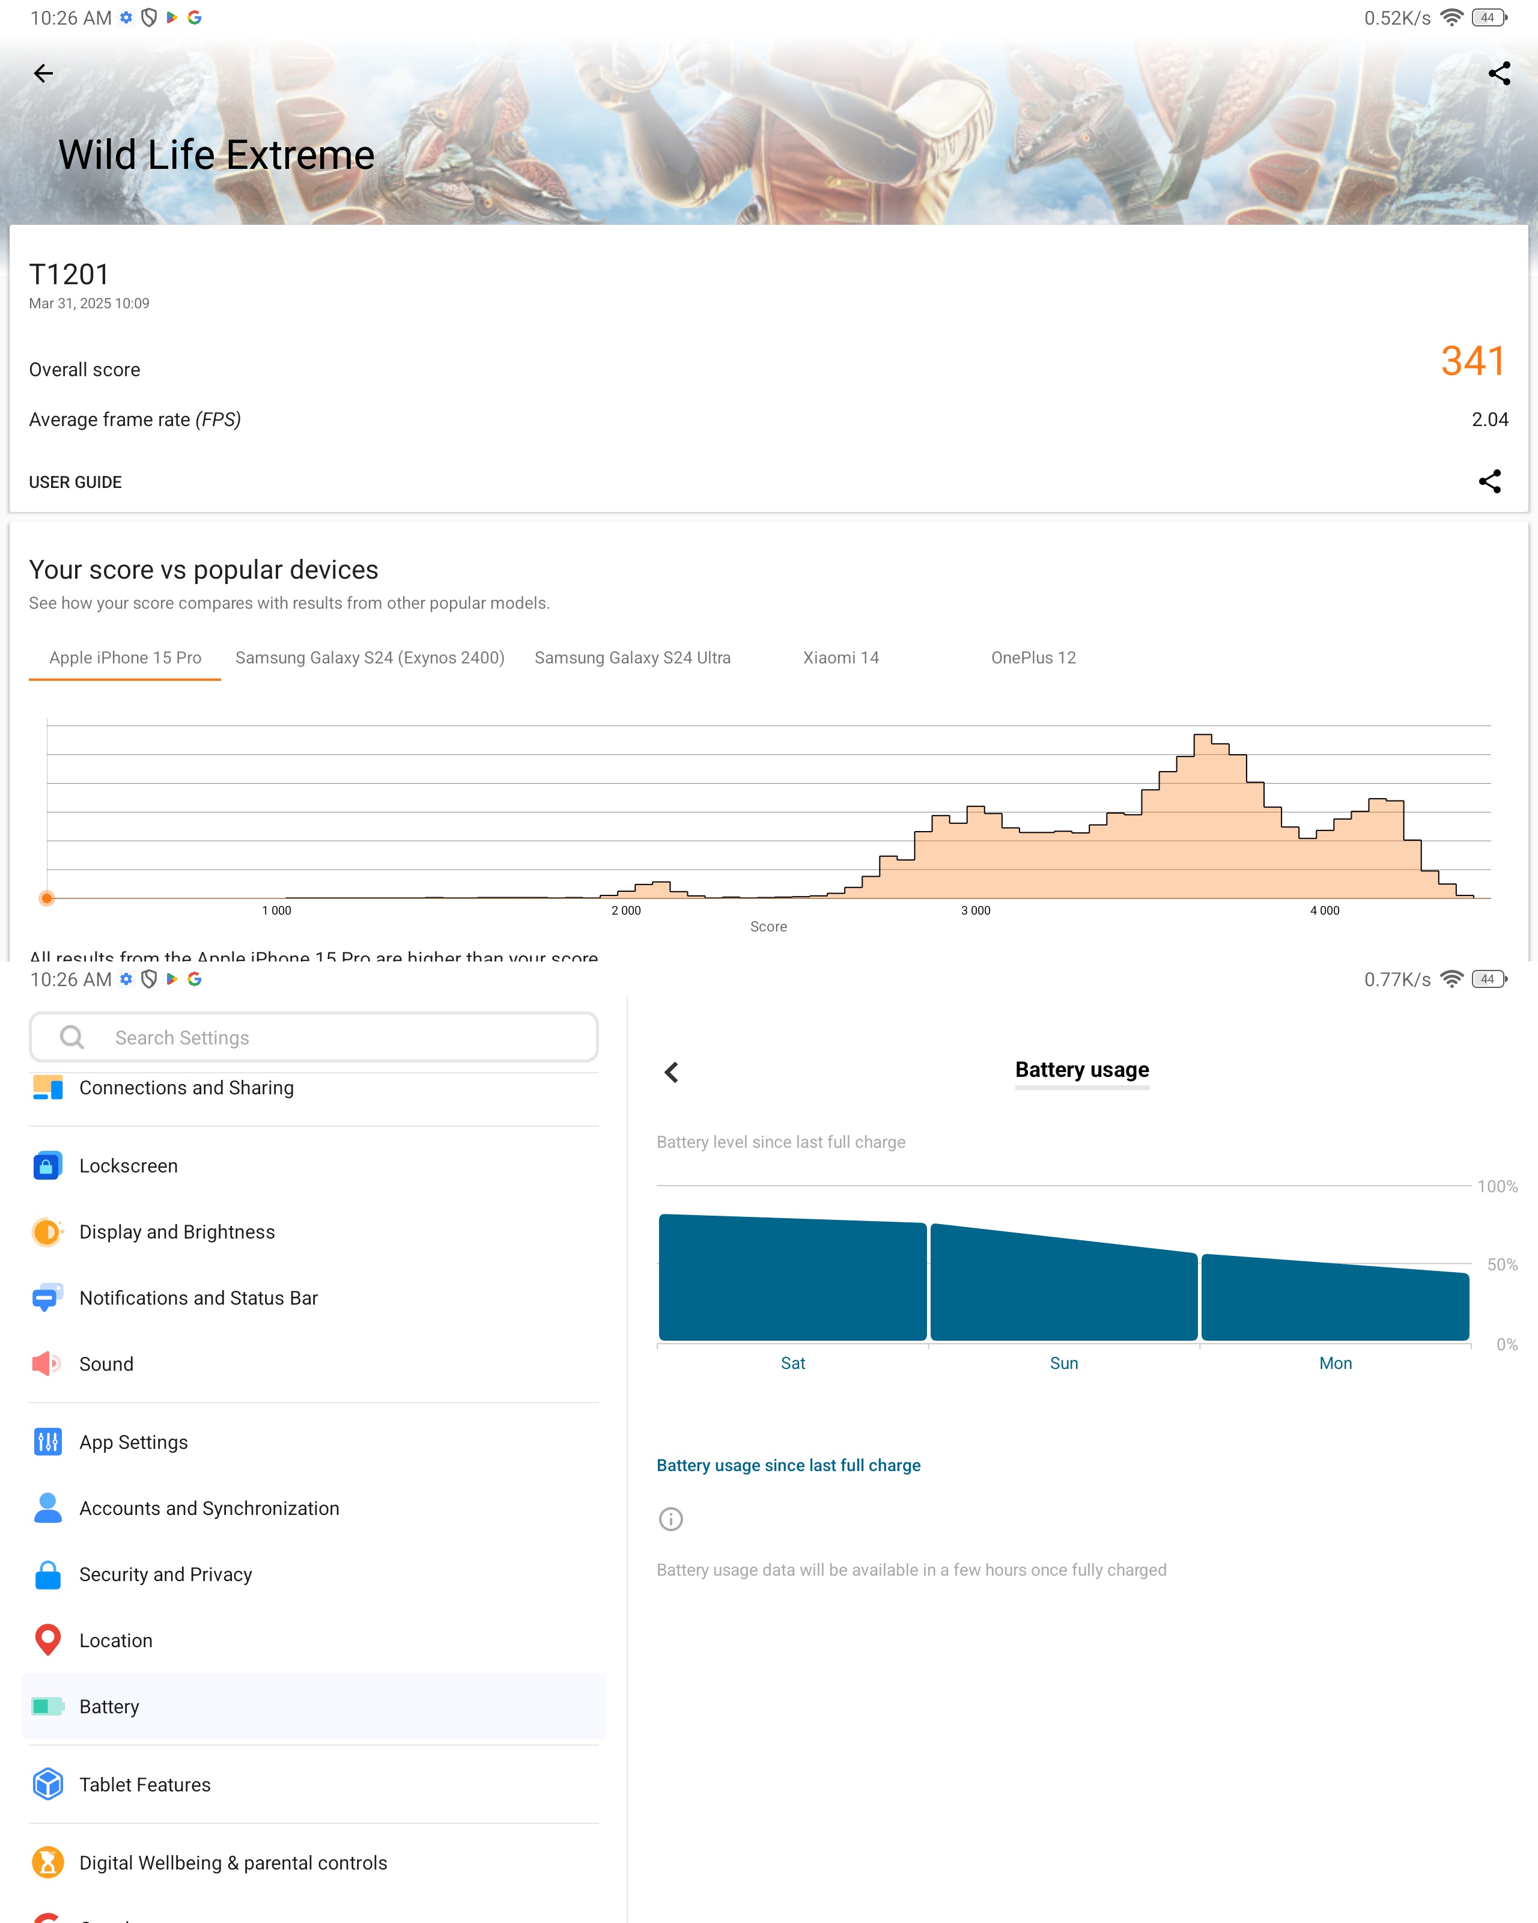The image size is (1538, 1923).
Task: Tap the share icon beside USER GUIDE
Action: tap(1489, 481)
